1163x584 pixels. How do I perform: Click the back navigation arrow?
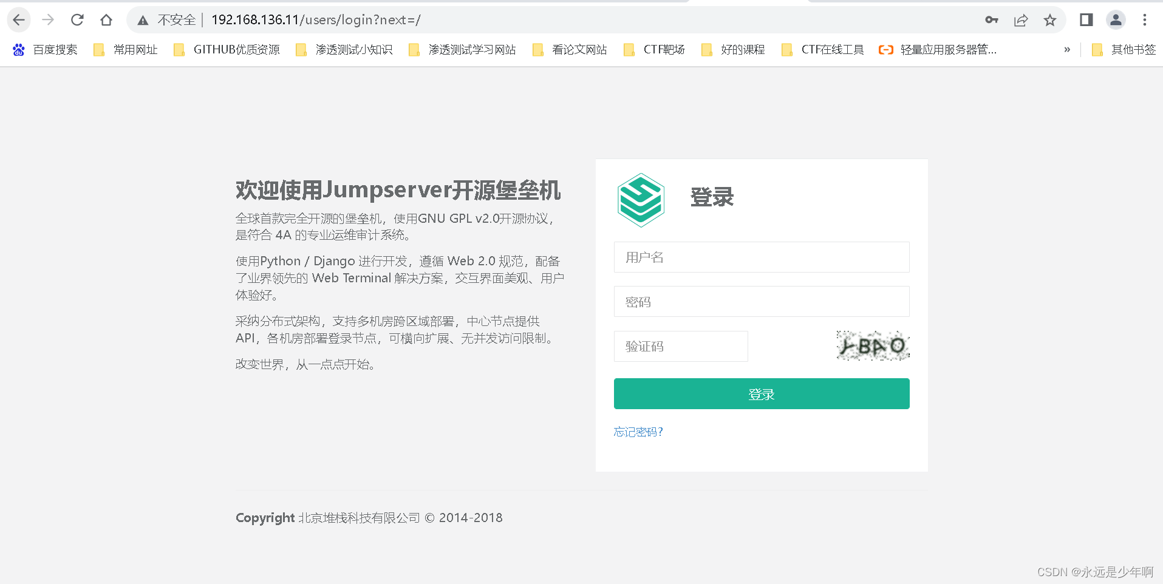click(x=19, y=19)
